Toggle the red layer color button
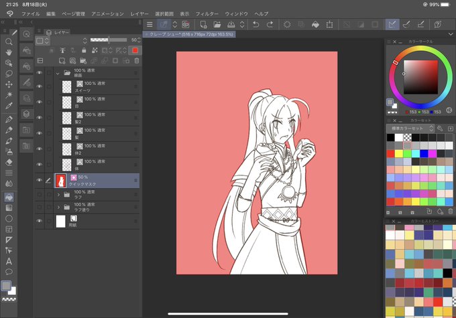Screen dimensions: 456x318 tap(135, 50)
